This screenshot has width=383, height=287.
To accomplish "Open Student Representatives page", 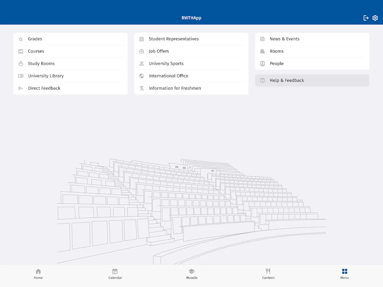I will click(174, 39).
